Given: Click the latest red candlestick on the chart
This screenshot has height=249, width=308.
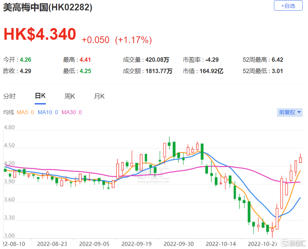Looking at the screenshot, I should [x=300, y=160].
